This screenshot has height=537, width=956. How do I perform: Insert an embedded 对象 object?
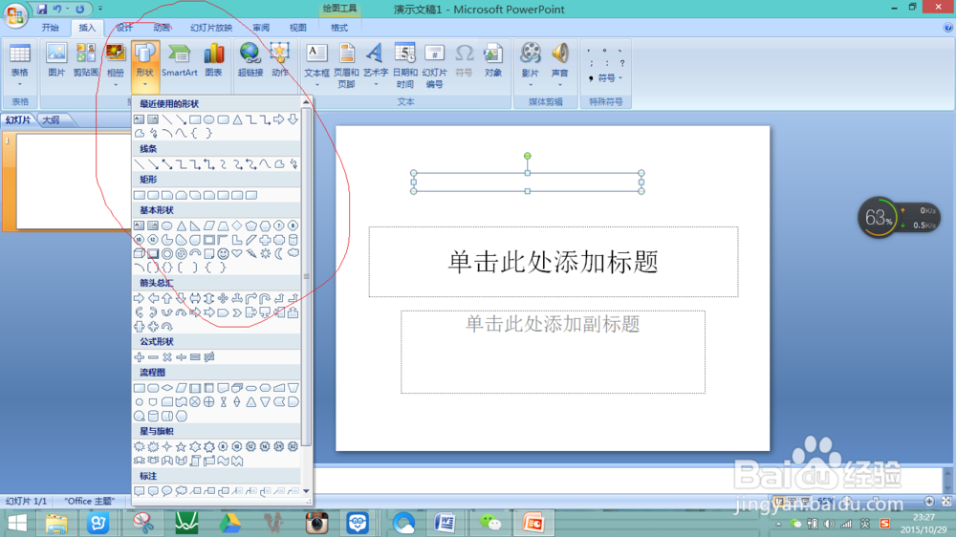point(493,60)
